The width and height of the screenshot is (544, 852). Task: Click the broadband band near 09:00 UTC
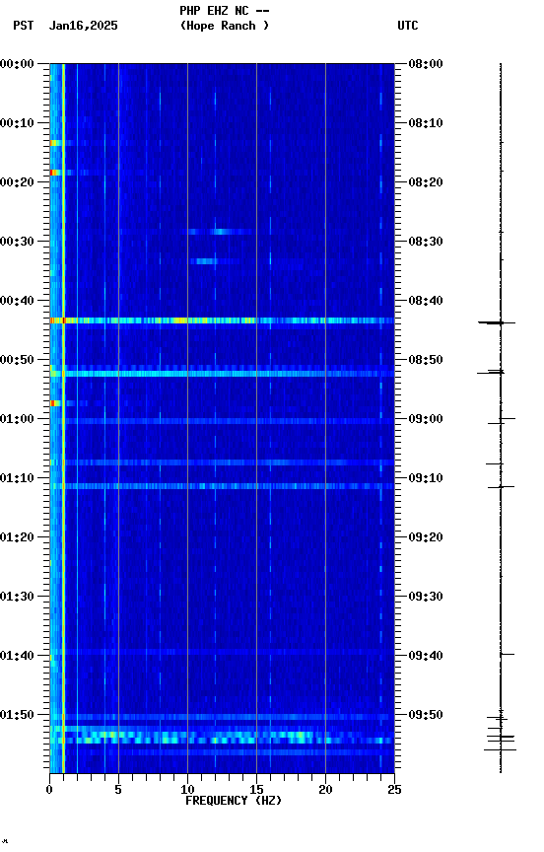pos(222,421)
